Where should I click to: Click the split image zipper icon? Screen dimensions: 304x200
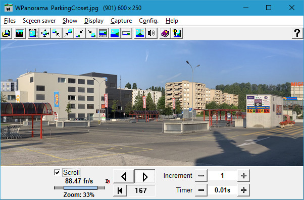(140, 33)
